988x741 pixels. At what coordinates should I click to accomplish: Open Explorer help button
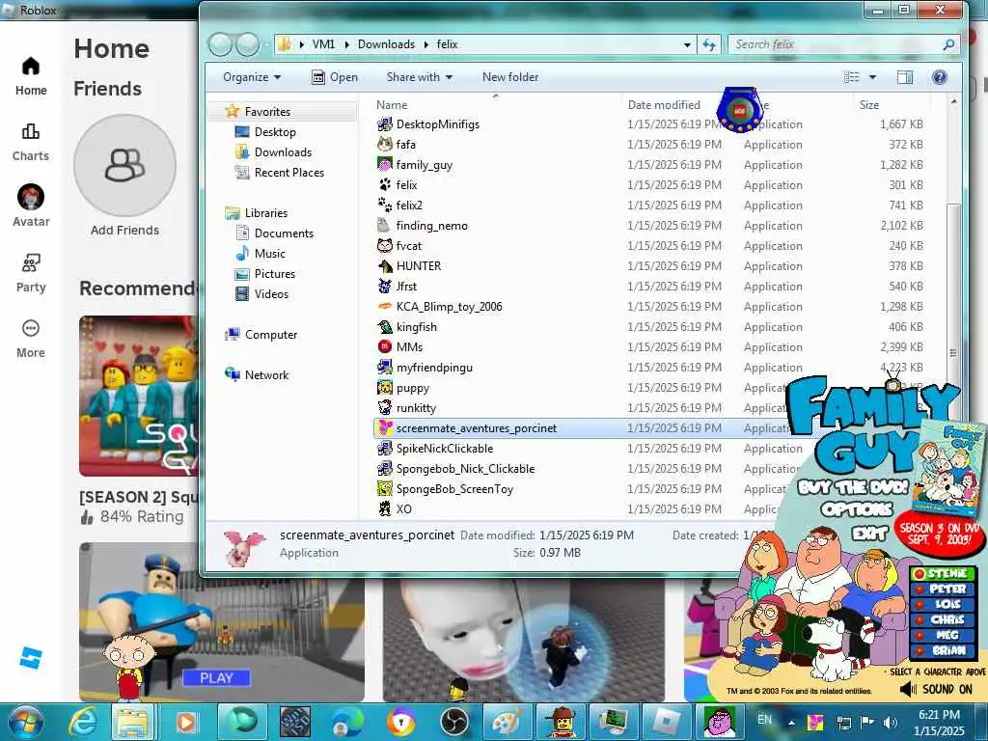click(939, 77)
